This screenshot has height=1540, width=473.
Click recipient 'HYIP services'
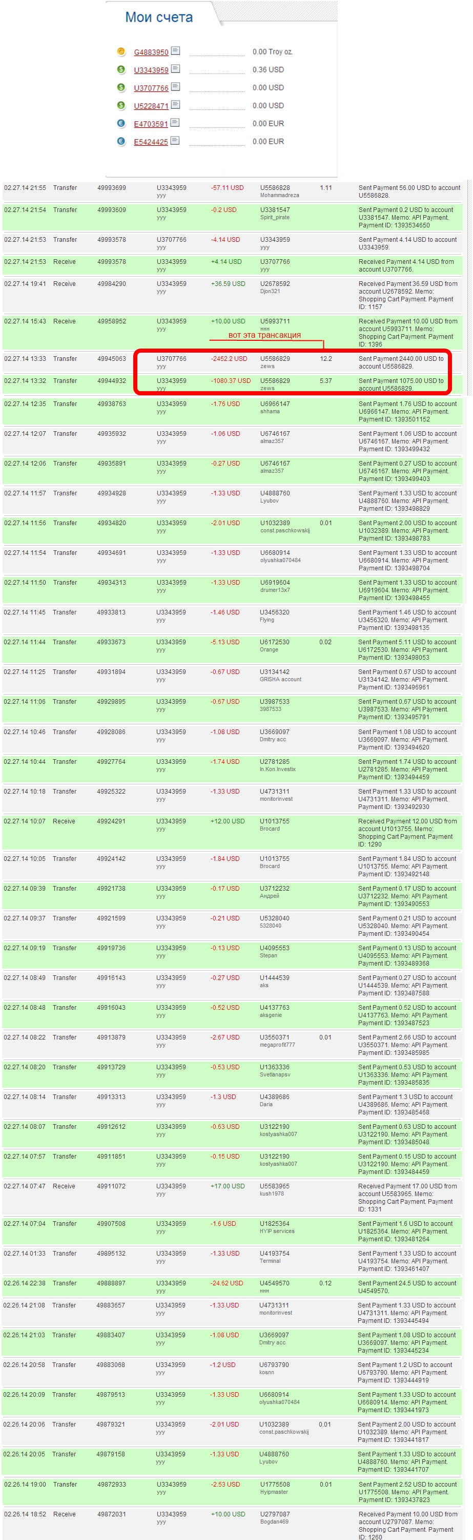[x=277, y=1231]
